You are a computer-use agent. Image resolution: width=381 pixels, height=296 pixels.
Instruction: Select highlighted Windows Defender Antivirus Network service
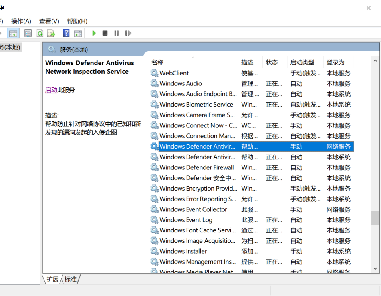(252, 146)
